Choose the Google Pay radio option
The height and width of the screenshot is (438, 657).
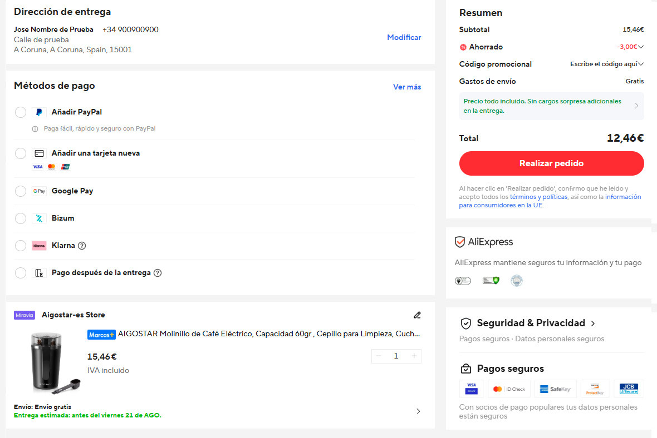click(x=21, y=191)
